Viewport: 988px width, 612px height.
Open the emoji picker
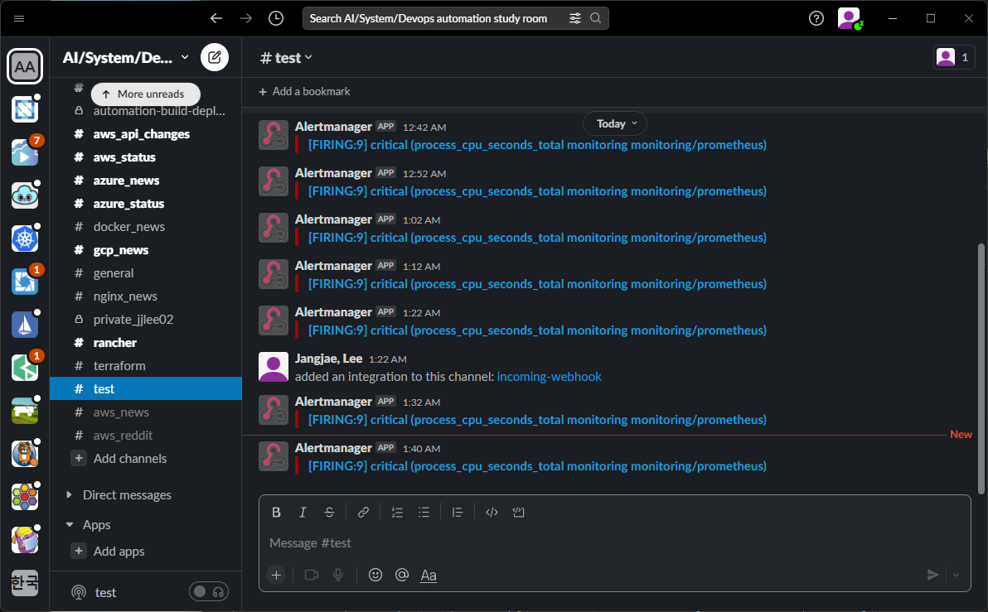tap(375, 575)
